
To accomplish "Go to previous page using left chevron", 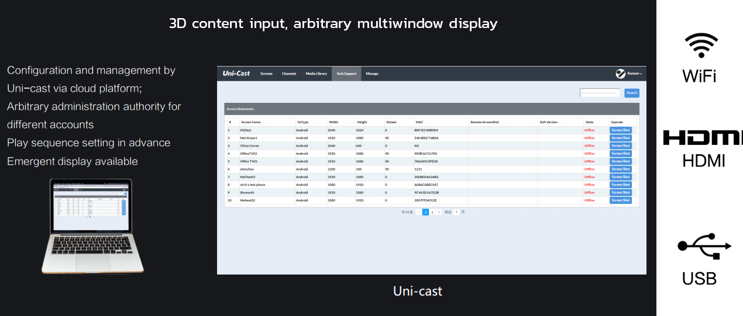I will [419, 212].
